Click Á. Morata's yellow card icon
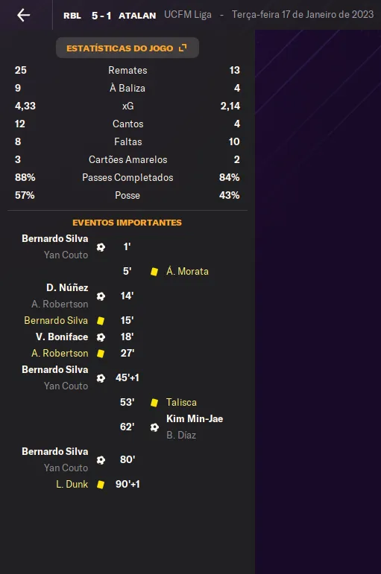The height and width of the screenshot is (574, 381). (154, 272)
